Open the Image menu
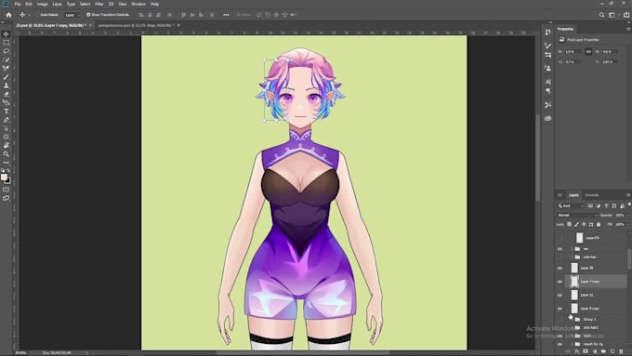Screen dimensions: 632x356 (x=43, y=4)
